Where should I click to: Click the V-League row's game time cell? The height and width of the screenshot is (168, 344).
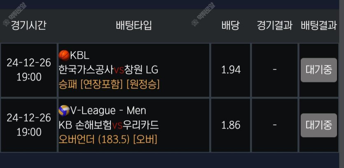tap(29, 125)
